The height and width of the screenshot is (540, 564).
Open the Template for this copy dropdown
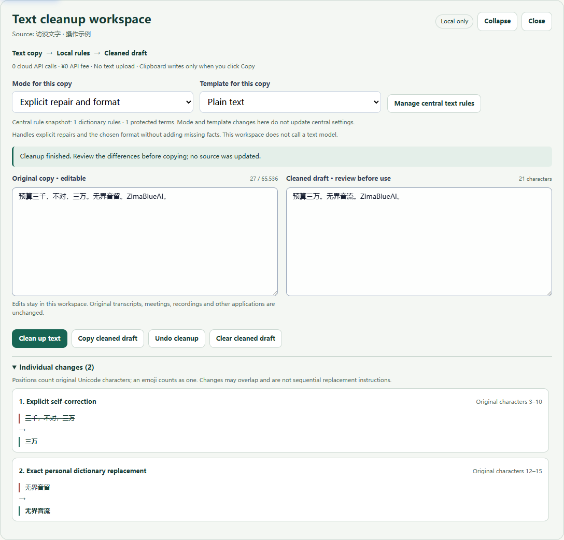click(x=290, y=102)
